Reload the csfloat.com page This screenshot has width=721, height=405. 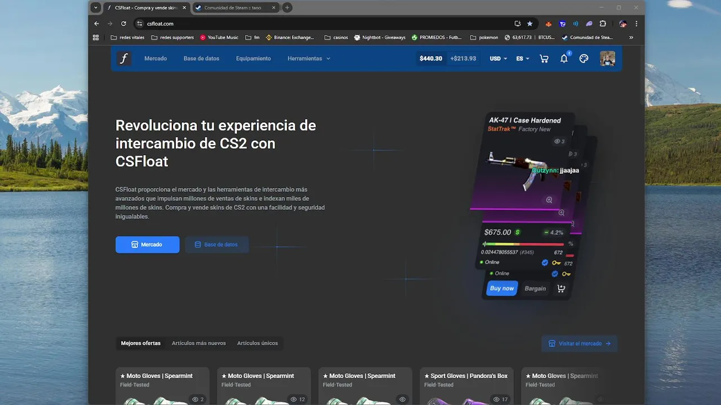[123, 24]
